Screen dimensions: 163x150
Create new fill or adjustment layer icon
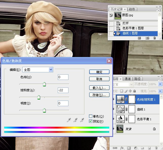point(136,148)
